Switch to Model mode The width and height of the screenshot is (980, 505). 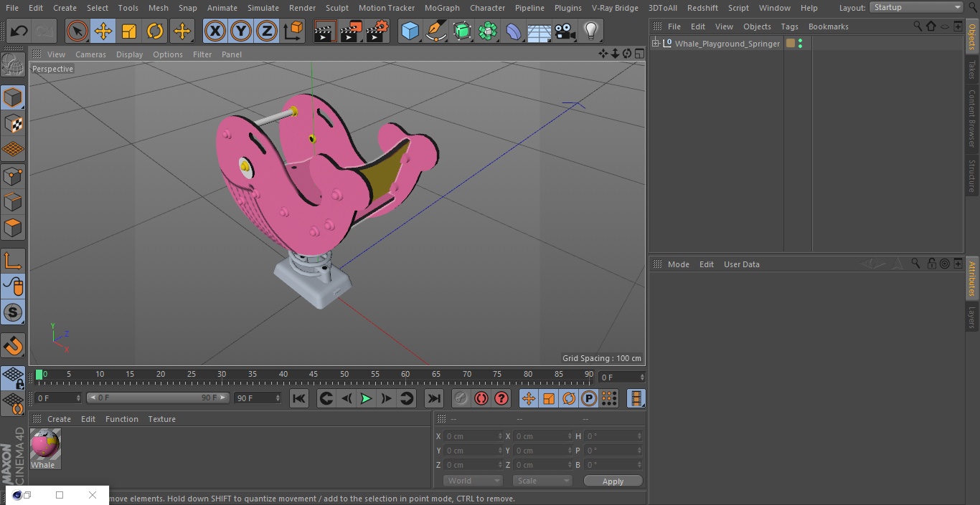point(13,97)
